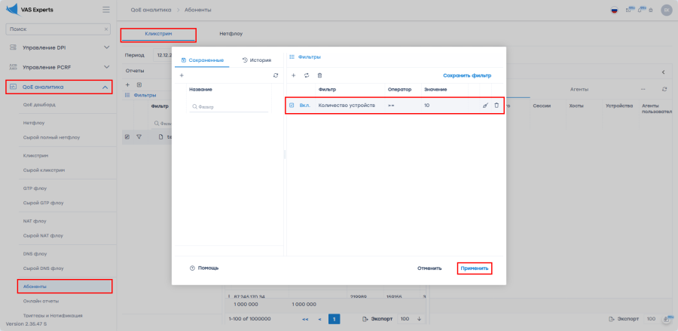678x331 pixels.
Task: Add a report with plus icon under Отчеты
Action: tap(127, 84)
